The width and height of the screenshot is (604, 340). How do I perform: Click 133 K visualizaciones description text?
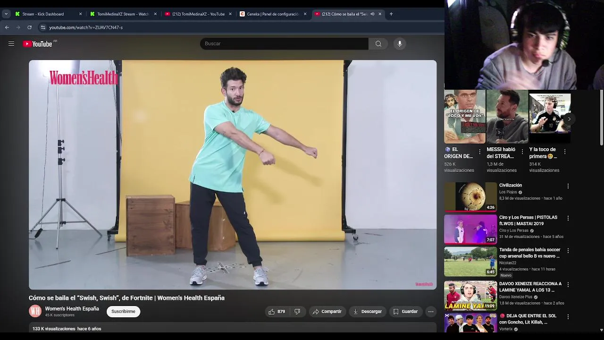[54, 329]
